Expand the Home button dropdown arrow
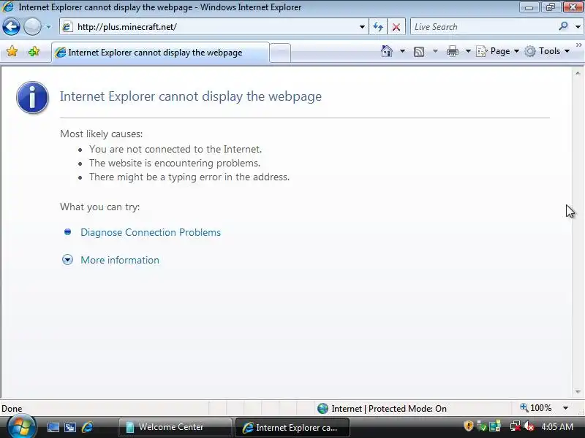 click(x=403, y=51)
